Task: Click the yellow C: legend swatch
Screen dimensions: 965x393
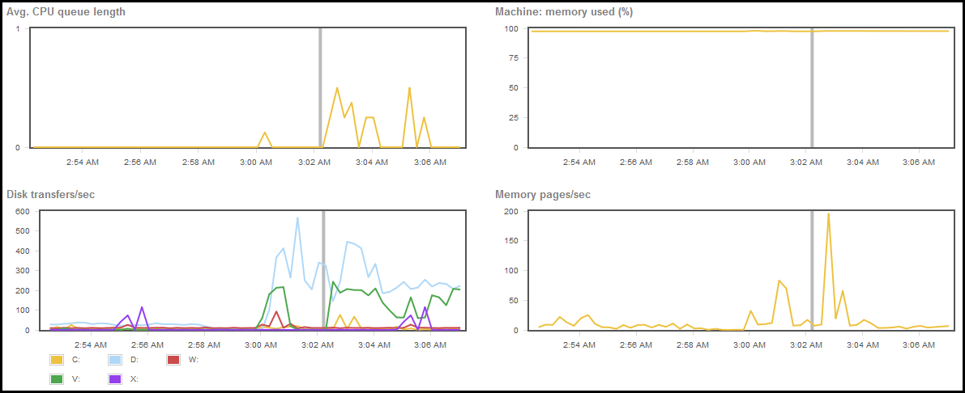Action: 57,359
